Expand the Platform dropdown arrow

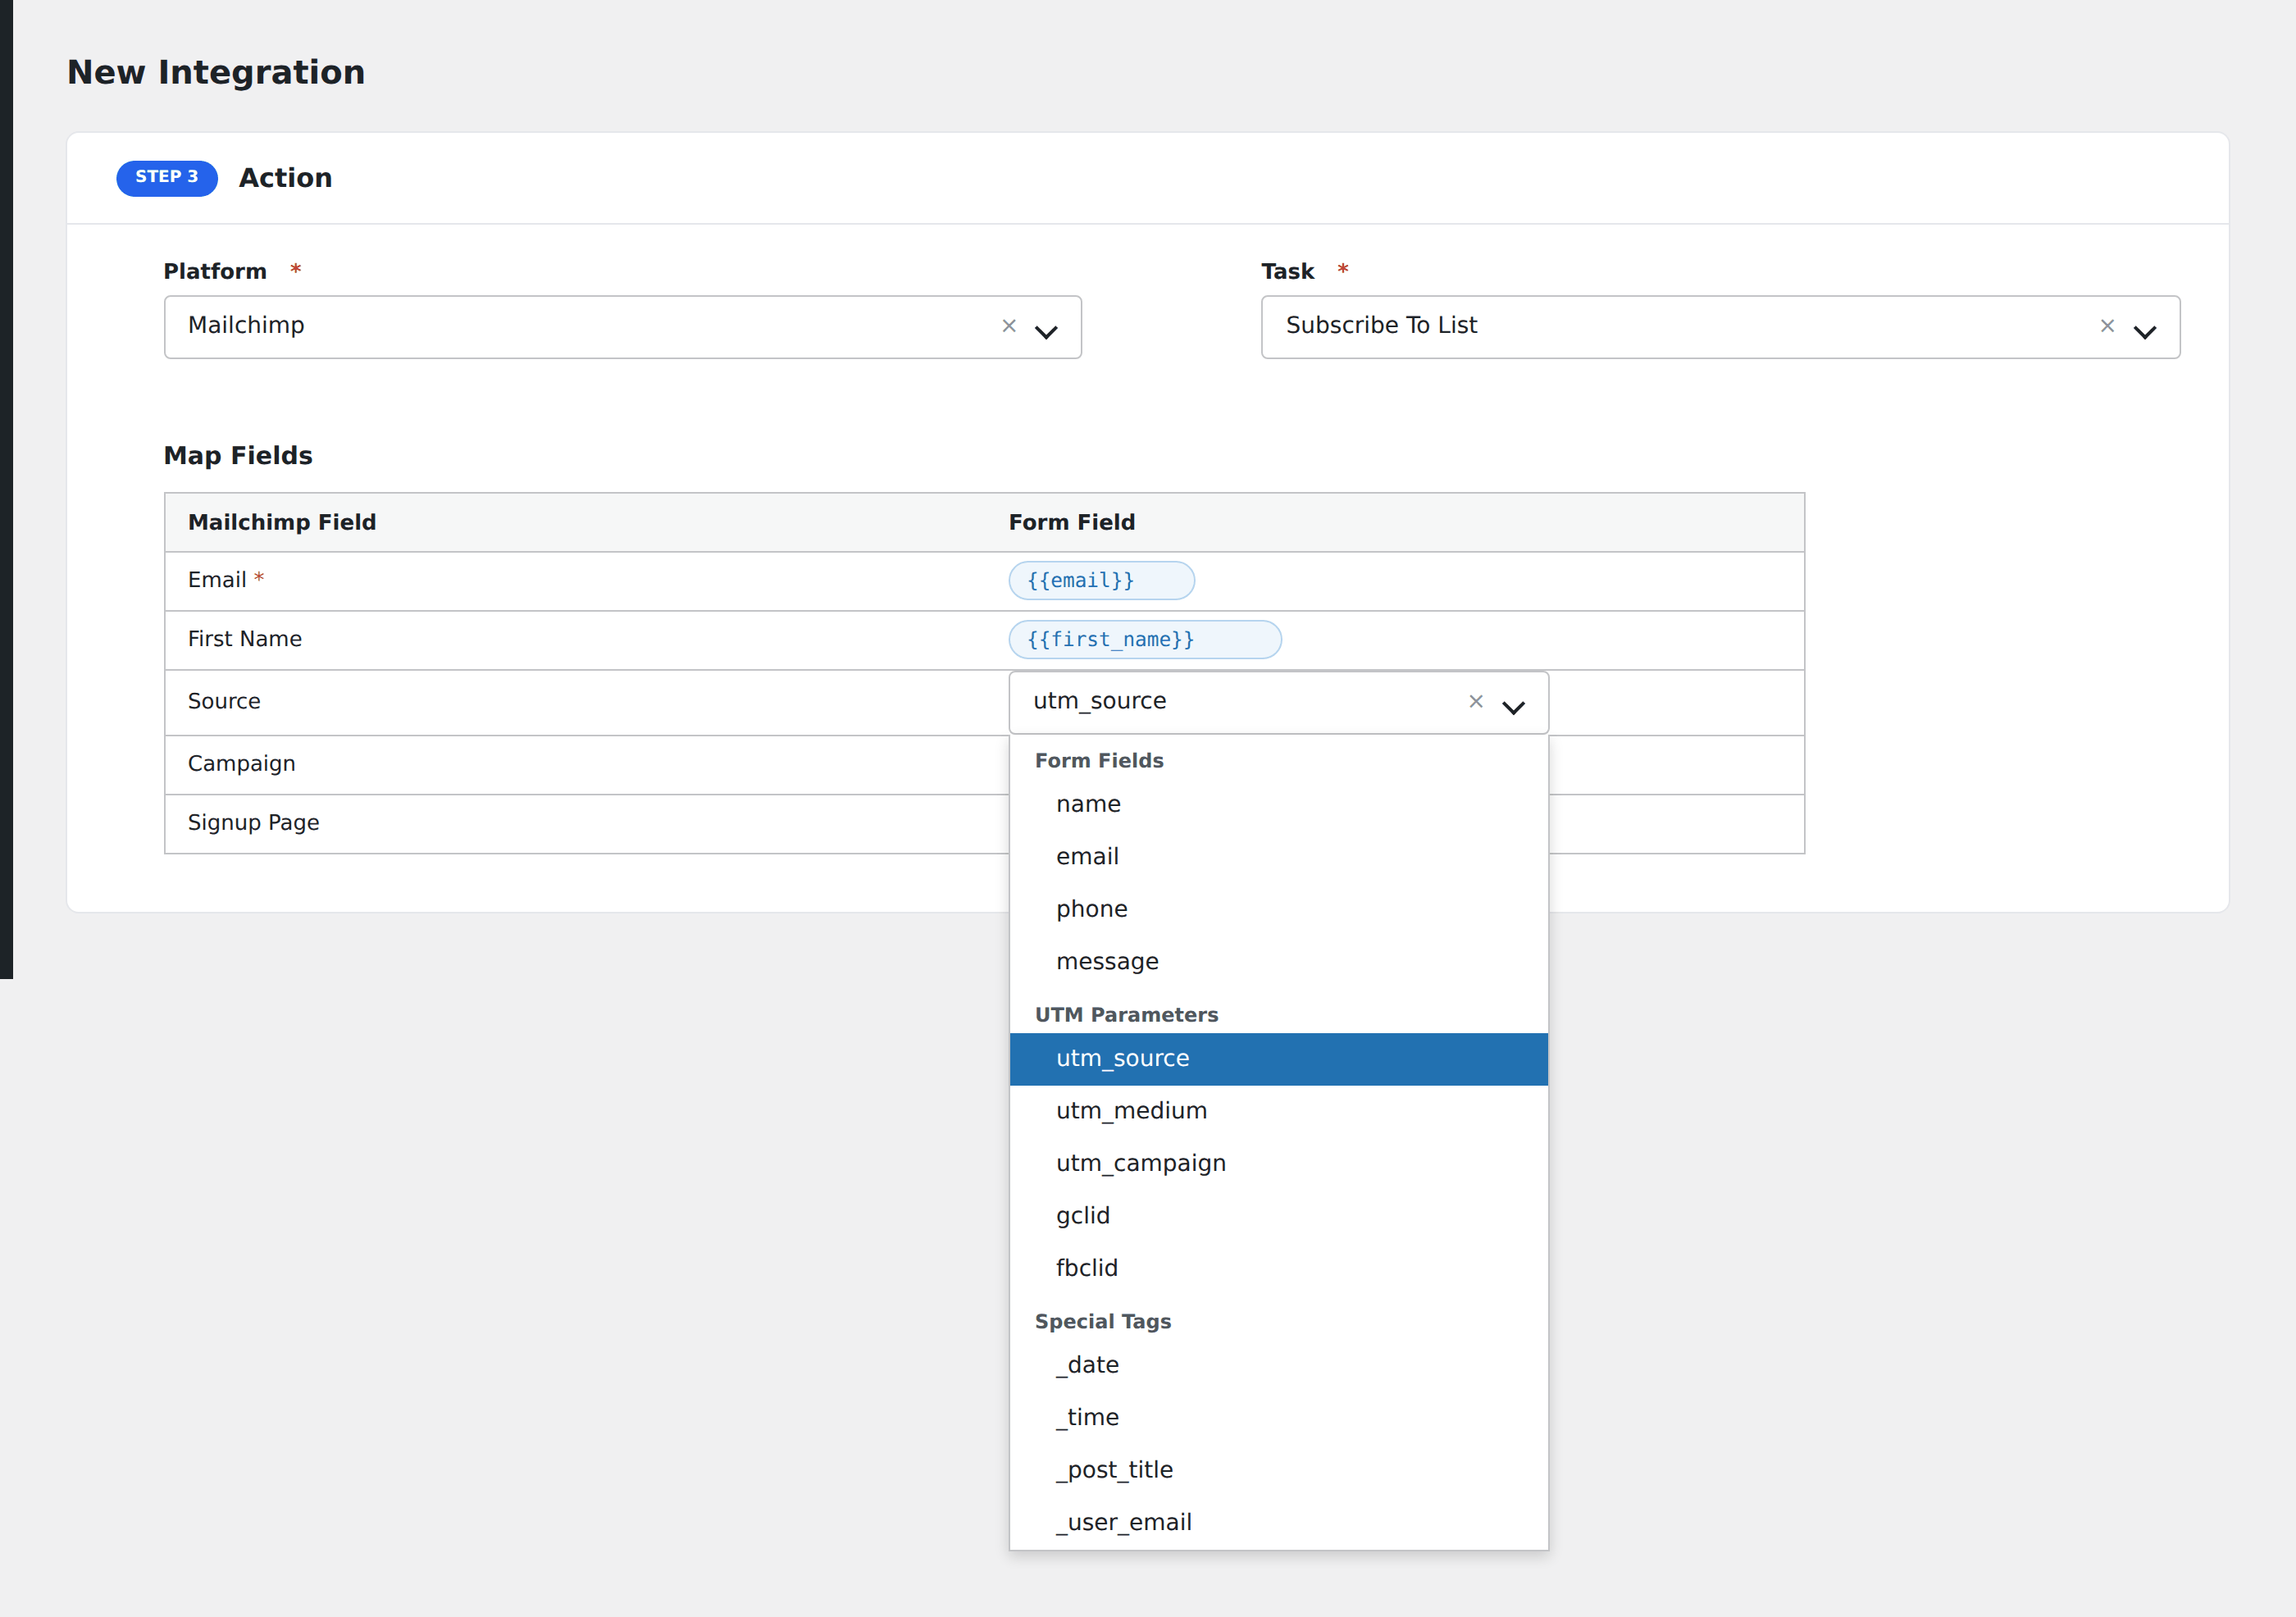coord(1046,331)
